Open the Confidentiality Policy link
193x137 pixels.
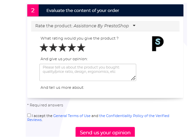click(134, 116)
